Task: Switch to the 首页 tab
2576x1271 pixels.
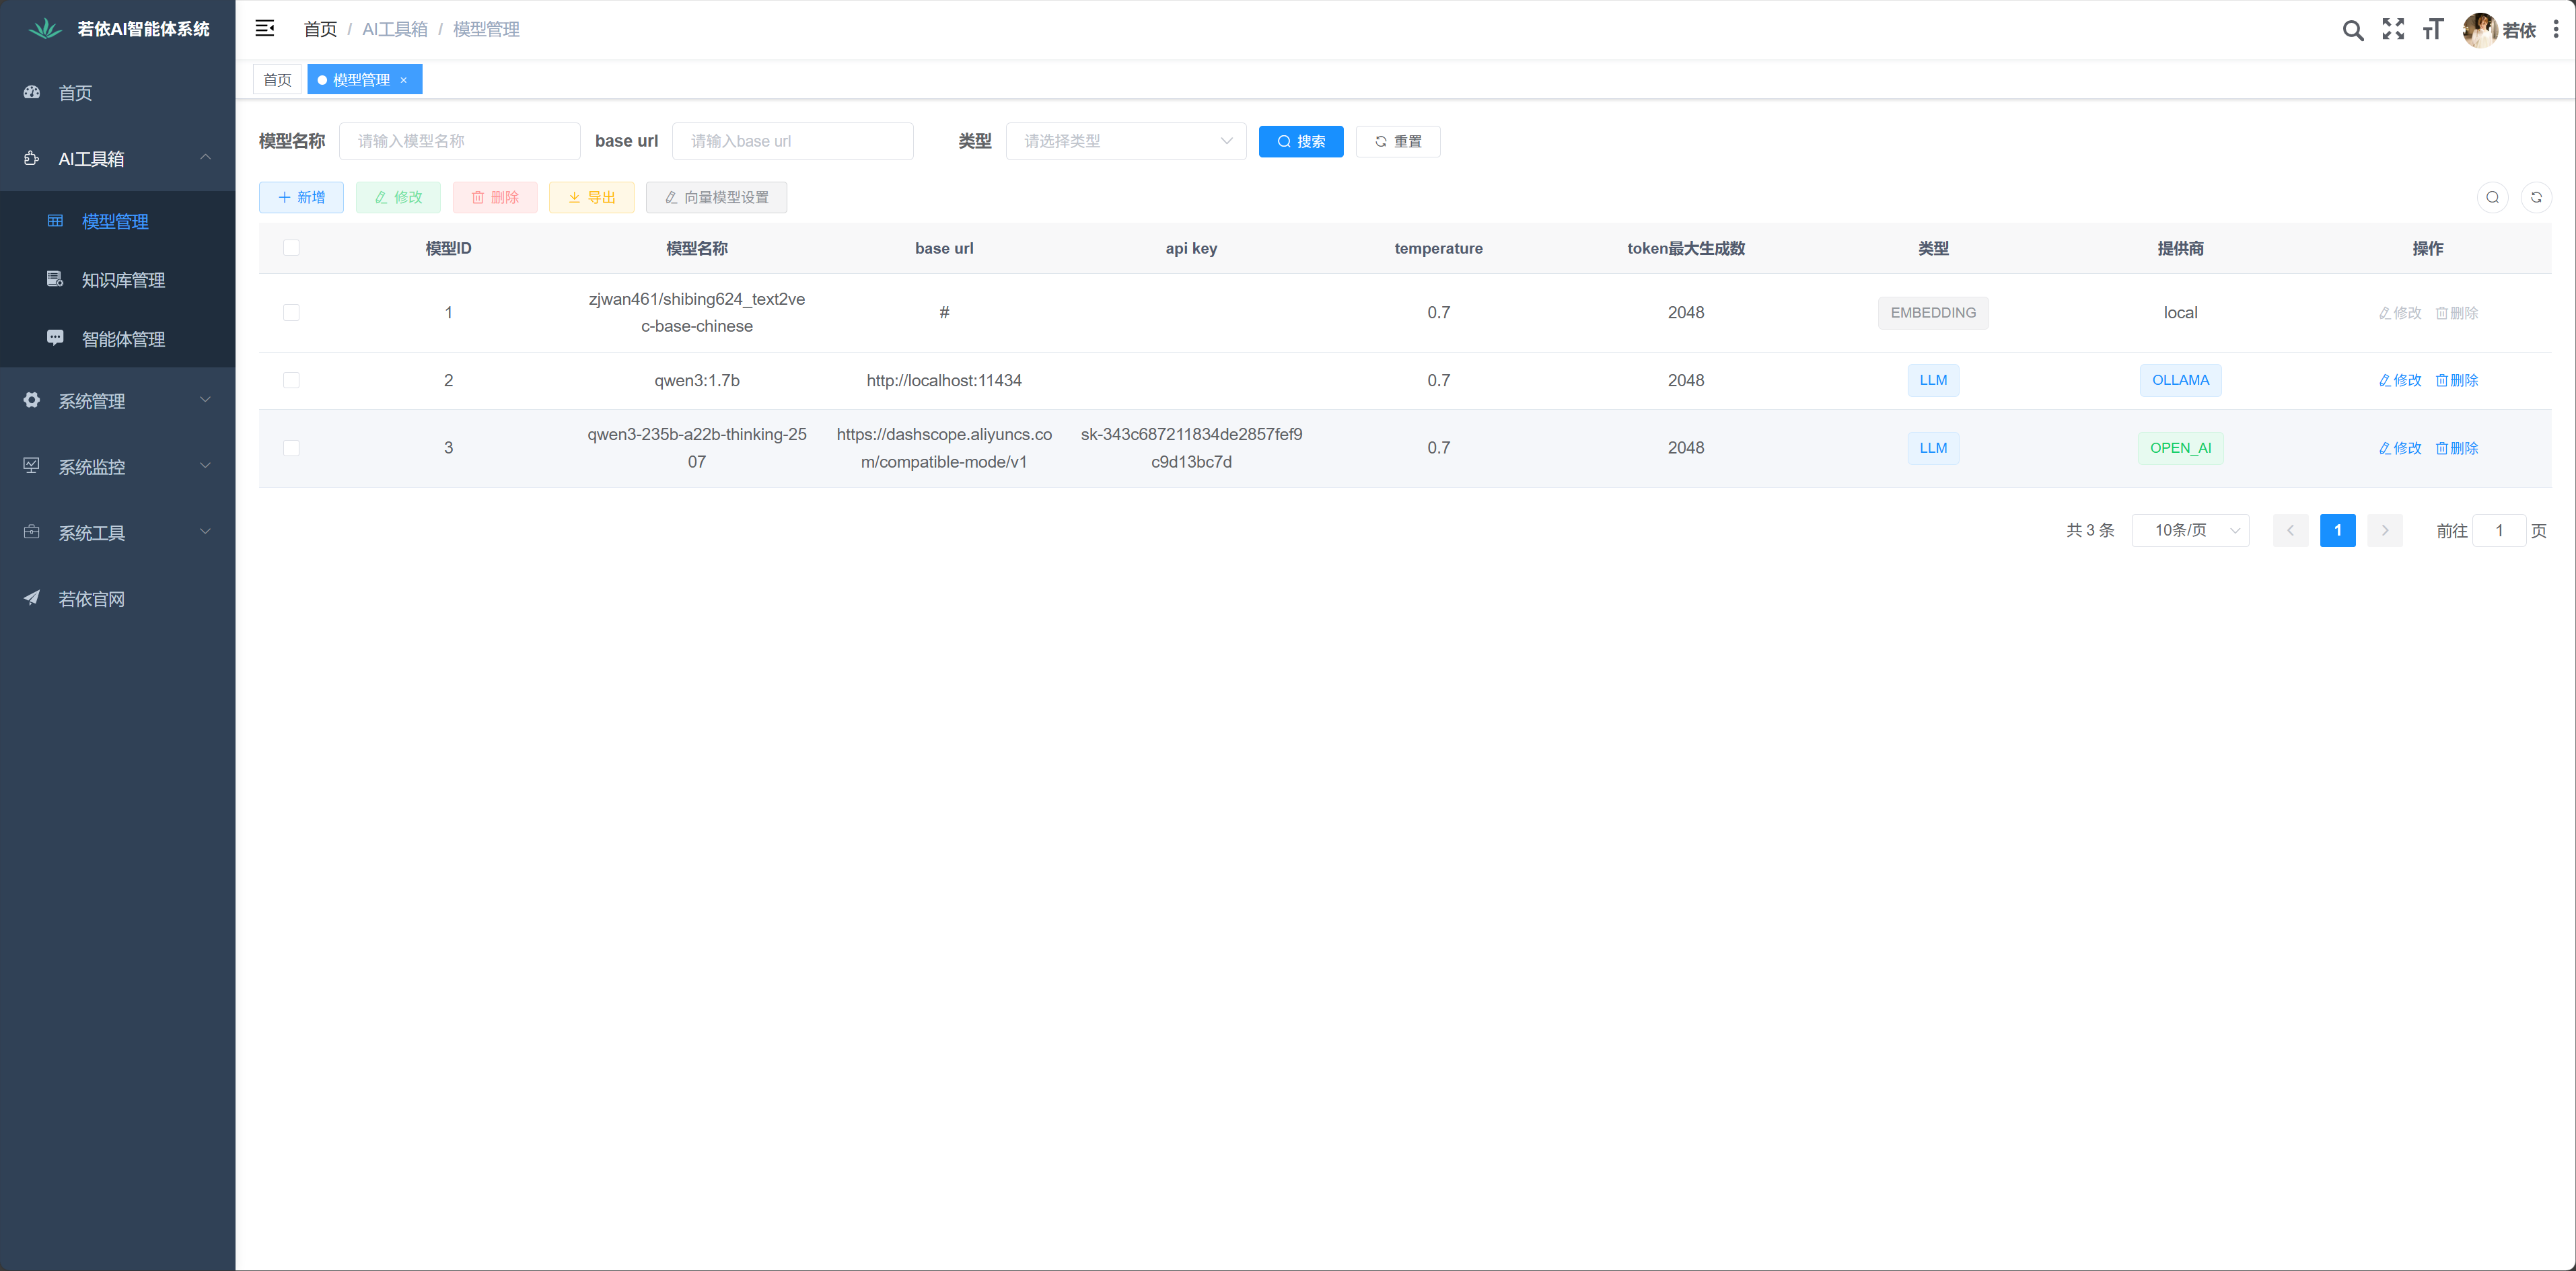Action: [x=277, y=80]
